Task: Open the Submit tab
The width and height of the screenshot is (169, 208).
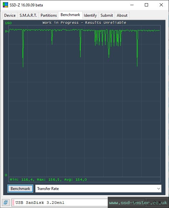Action: pyautogui.click(x=106, y=15)
